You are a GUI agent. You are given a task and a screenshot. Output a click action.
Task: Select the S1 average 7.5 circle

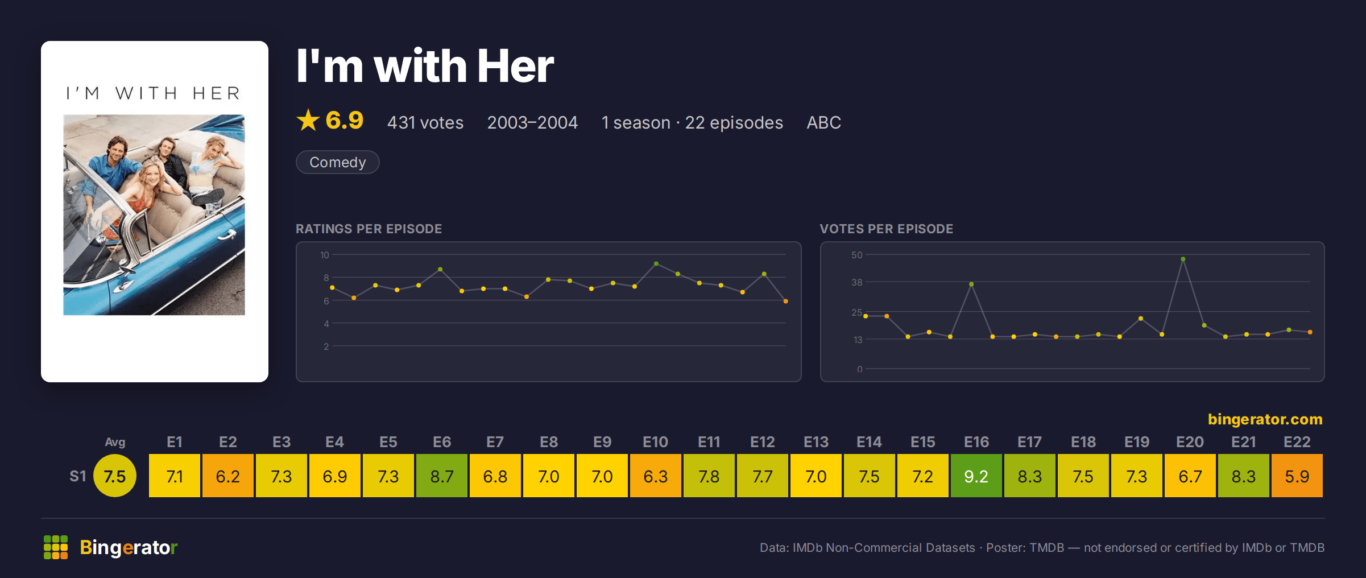[x=115, y=476]
